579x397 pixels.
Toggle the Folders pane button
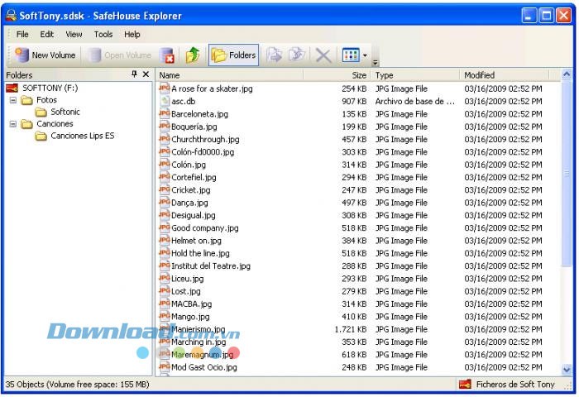pyautogui.click(x=233, y=55)
